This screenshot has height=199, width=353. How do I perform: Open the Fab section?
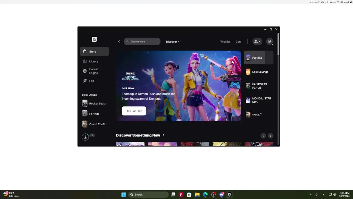point(94,81)
